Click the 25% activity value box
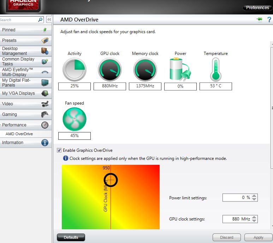Viewport: 273px width, 243px height. click(x=75, y=86)
